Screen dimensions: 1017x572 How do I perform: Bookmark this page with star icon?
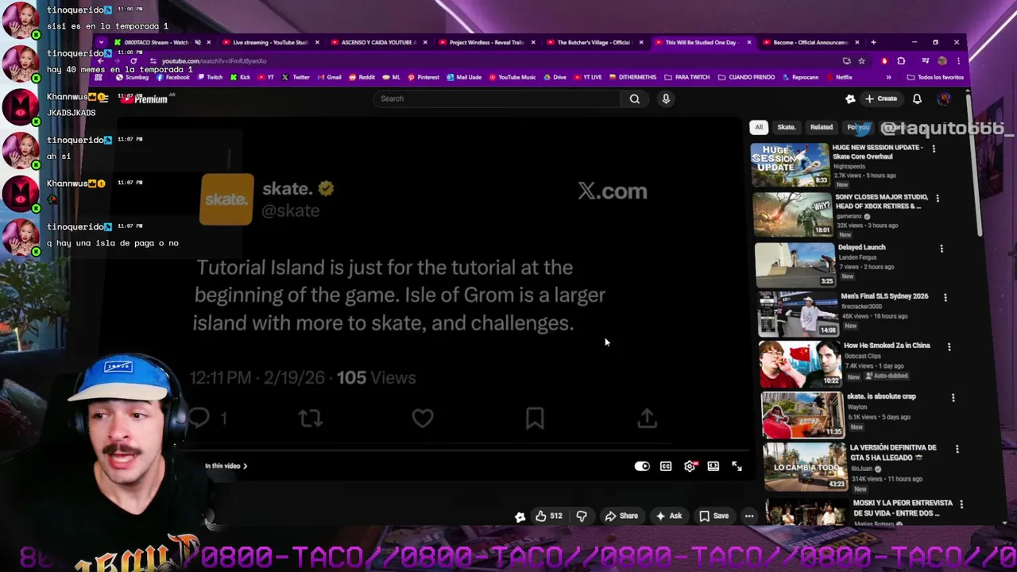(861, 61)
